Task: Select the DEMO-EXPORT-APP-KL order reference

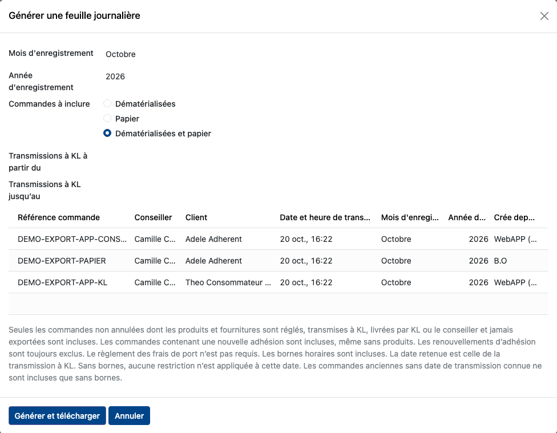Action: 63,282
